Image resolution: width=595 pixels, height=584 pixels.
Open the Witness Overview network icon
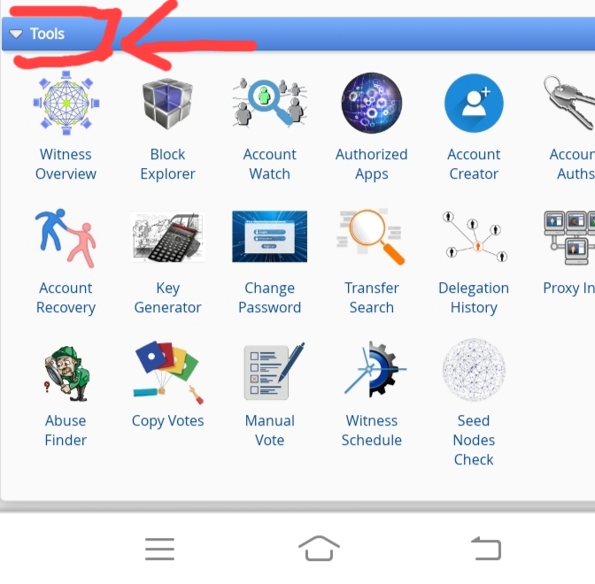pos(66,103)
